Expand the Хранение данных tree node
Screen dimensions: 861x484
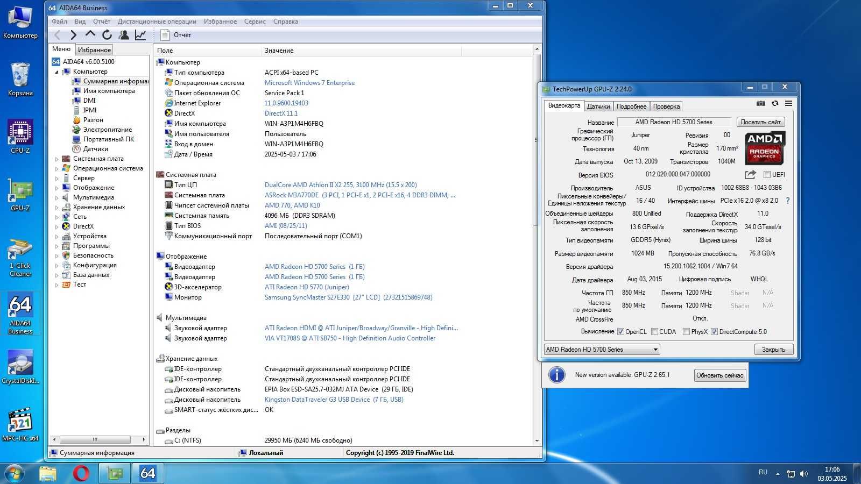tap(57, 208)
